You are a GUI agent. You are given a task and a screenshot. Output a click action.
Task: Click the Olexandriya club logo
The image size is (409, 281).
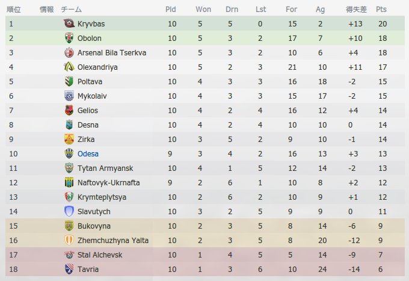click(69, 67)
